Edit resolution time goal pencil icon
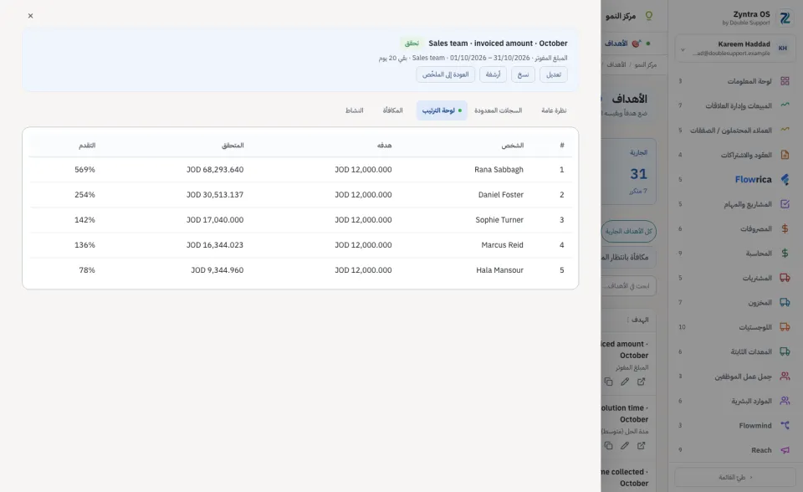Image resolution: width=803 pixels, height=492 pixels. pyautogui.click(x=625, y=446)
